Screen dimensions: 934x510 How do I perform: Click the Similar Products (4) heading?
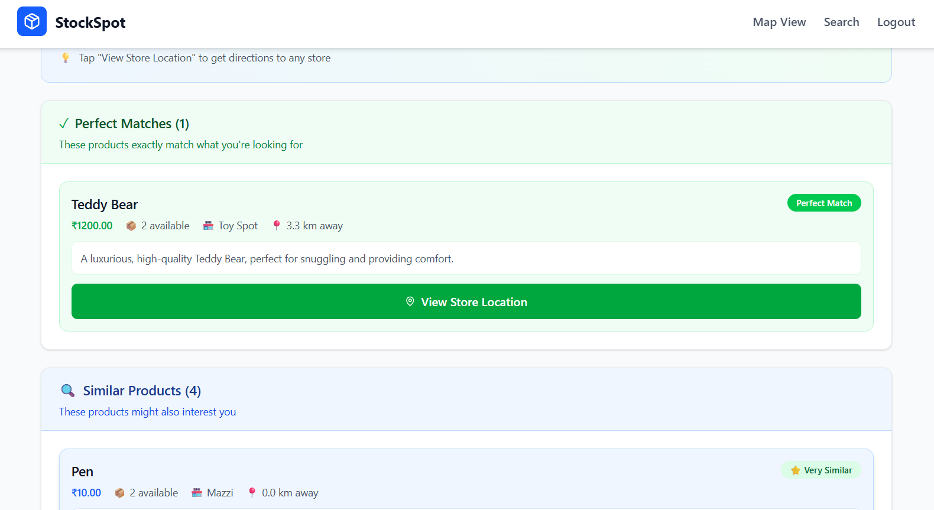tap(142, 391)
